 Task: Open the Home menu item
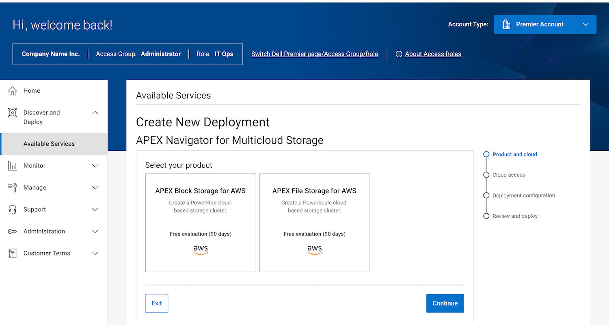[54, 91]
